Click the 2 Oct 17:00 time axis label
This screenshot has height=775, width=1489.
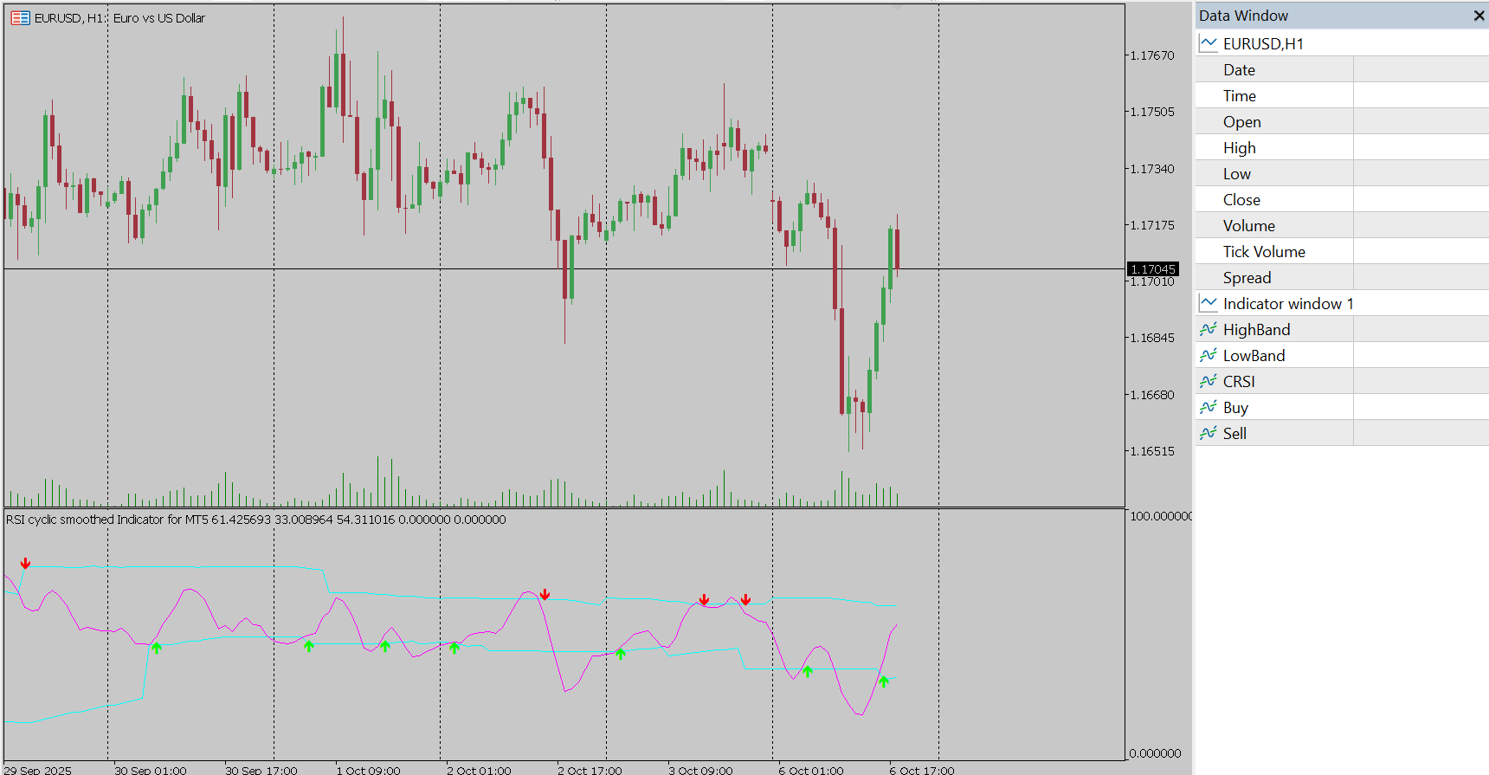590,770
